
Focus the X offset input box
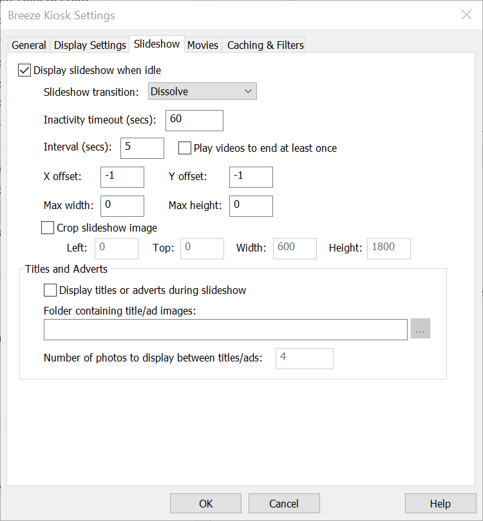pos(122,177)
